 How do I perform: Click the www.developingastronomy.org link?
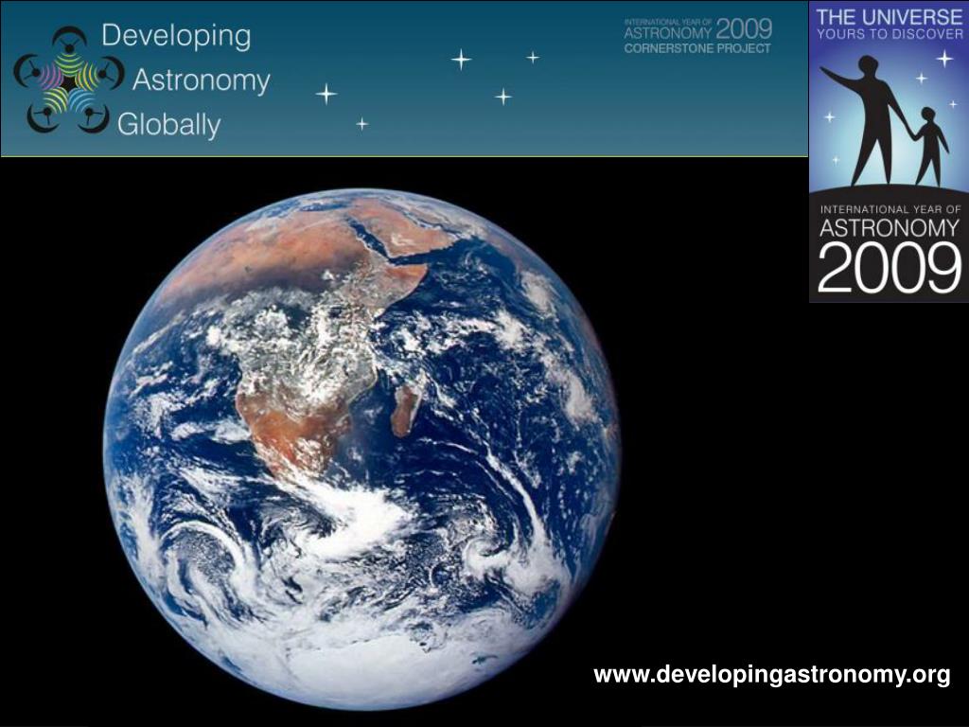tap(772, 675)
